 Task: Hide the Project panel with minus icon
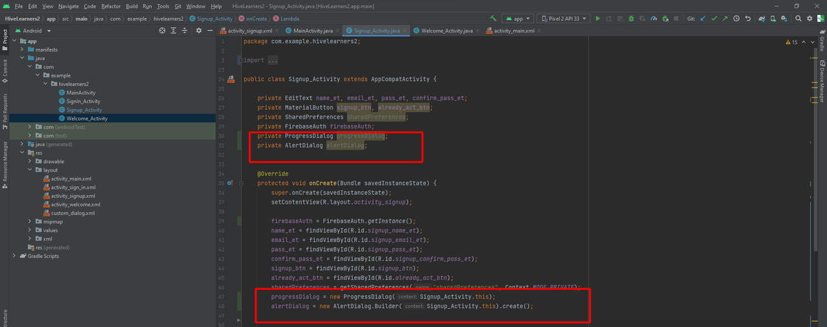210,30
